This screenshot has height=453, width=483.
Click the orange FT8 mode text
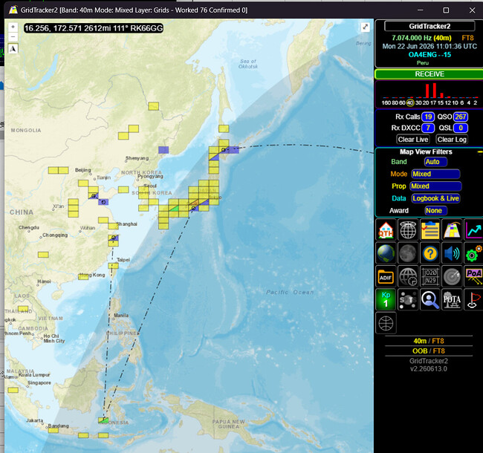[x=467, y=38]
